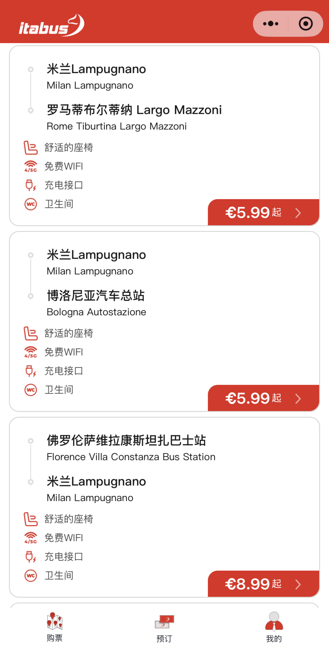Go to the 我的 profile tab
The image size is (329, 647).
[x=274, y=628]
